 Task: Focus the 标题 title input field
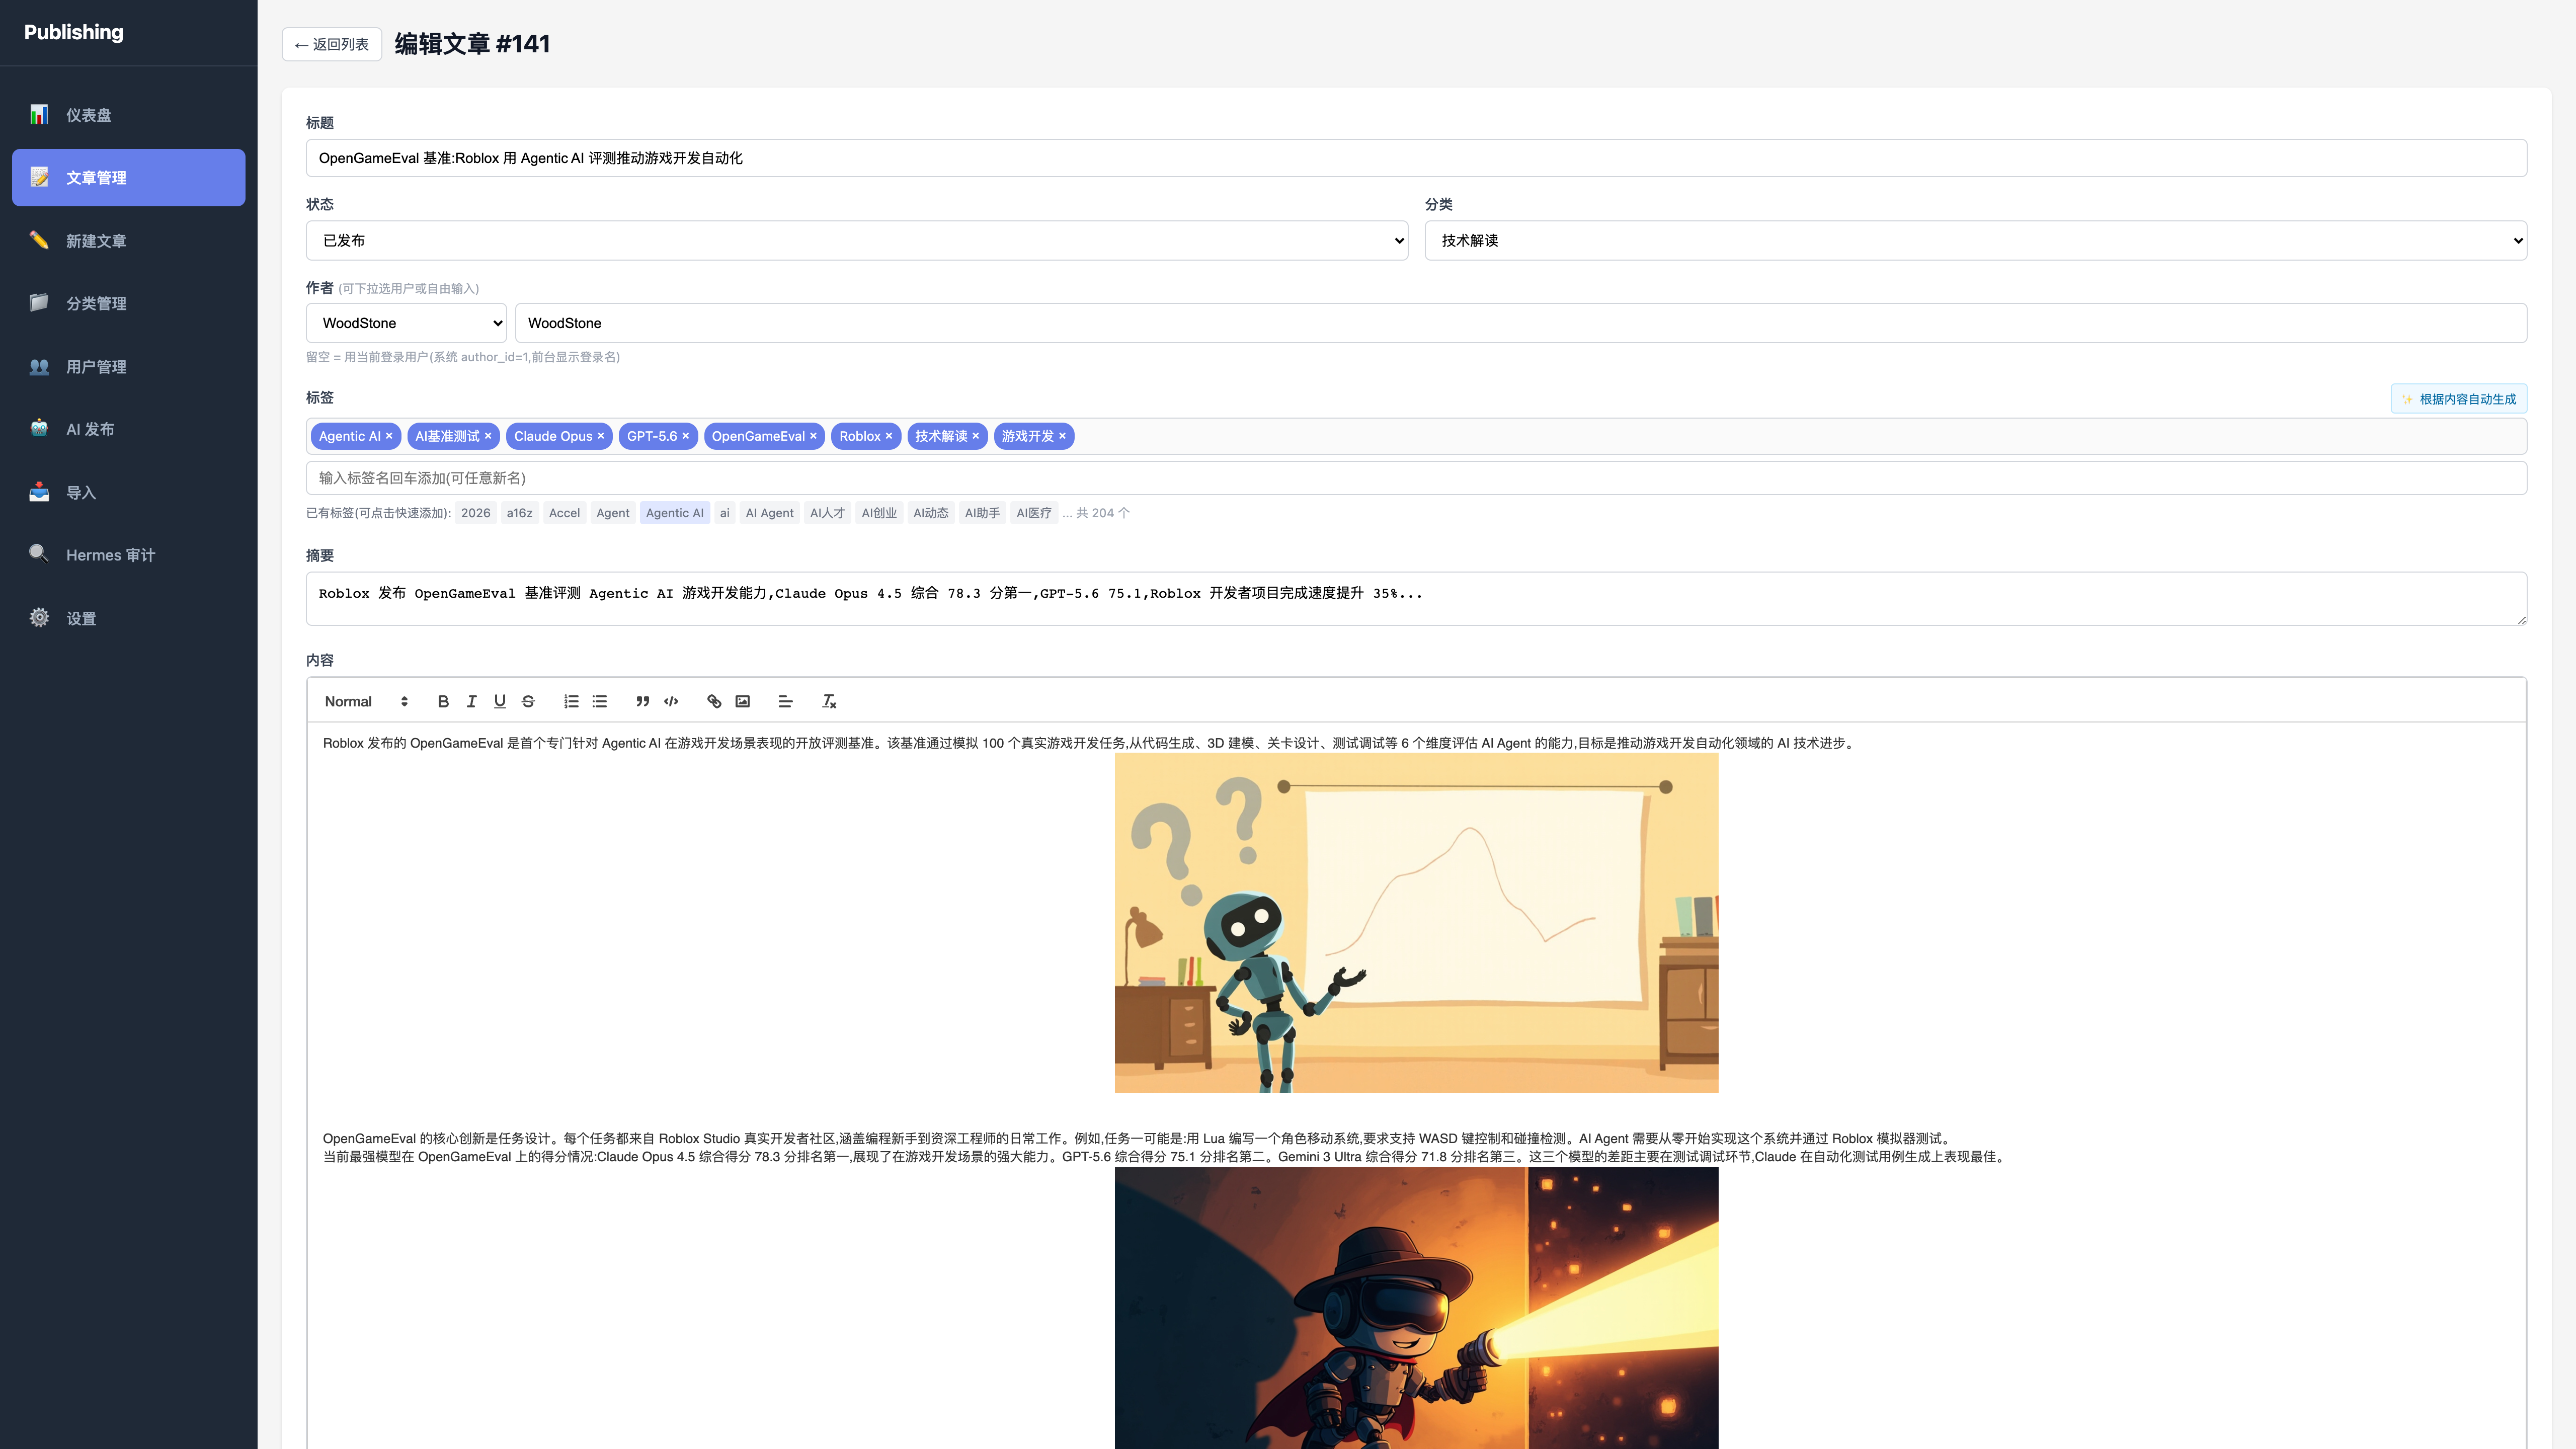click(1416, 158)
